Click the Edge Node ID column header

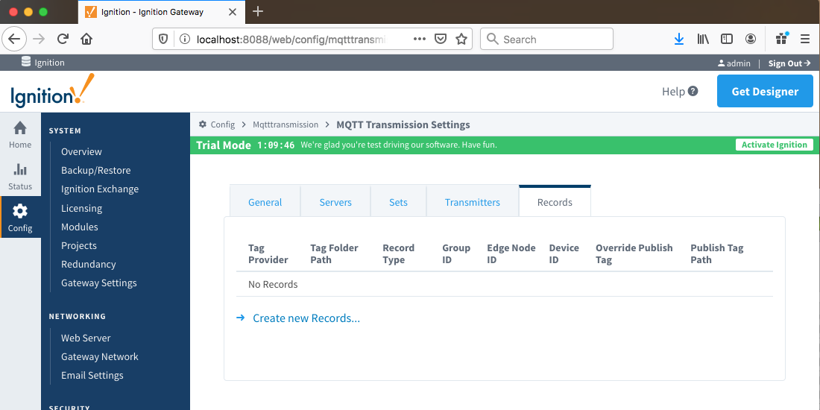pos(511,253)
